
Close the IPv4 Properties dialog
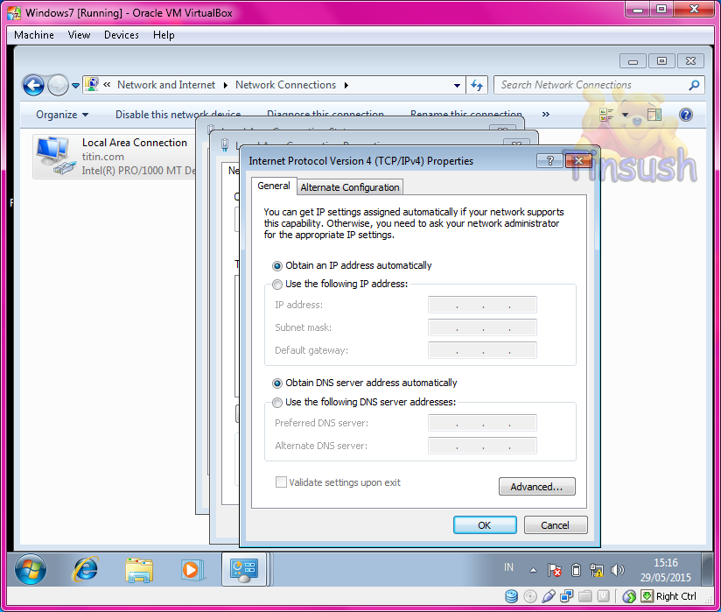578,160
